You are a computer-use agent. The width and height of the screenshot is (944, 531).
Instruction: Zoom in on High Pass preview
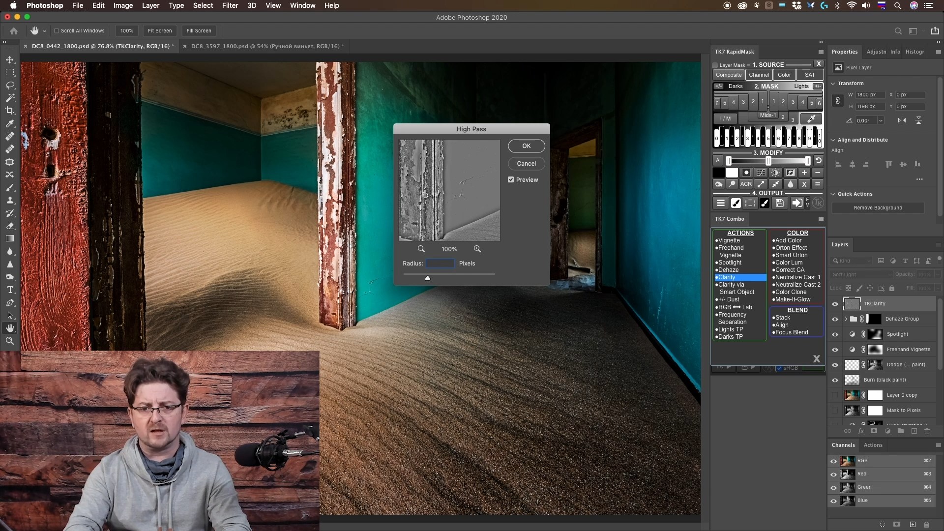coord(477,249)
